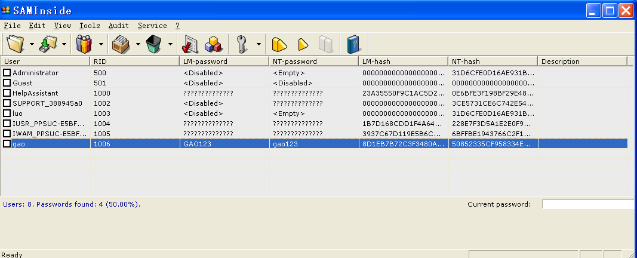Click the Current password input field
The width and height of the screenshot is (637, 258).
tap(589, 204)
